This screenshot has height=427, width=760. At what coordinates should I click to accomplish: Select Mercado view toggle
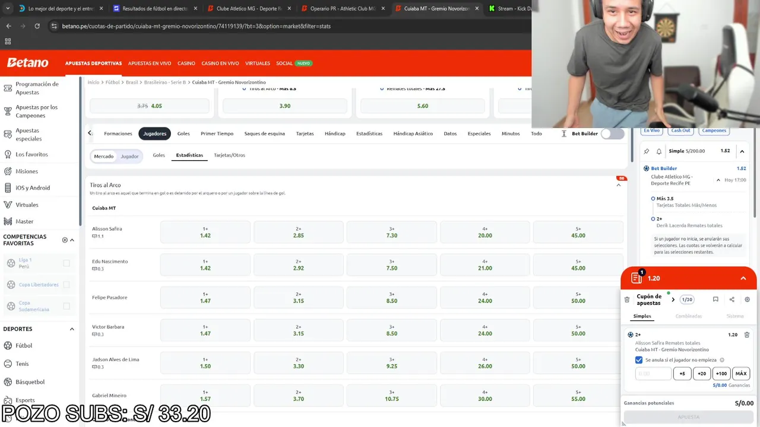[x=103, y=157]
